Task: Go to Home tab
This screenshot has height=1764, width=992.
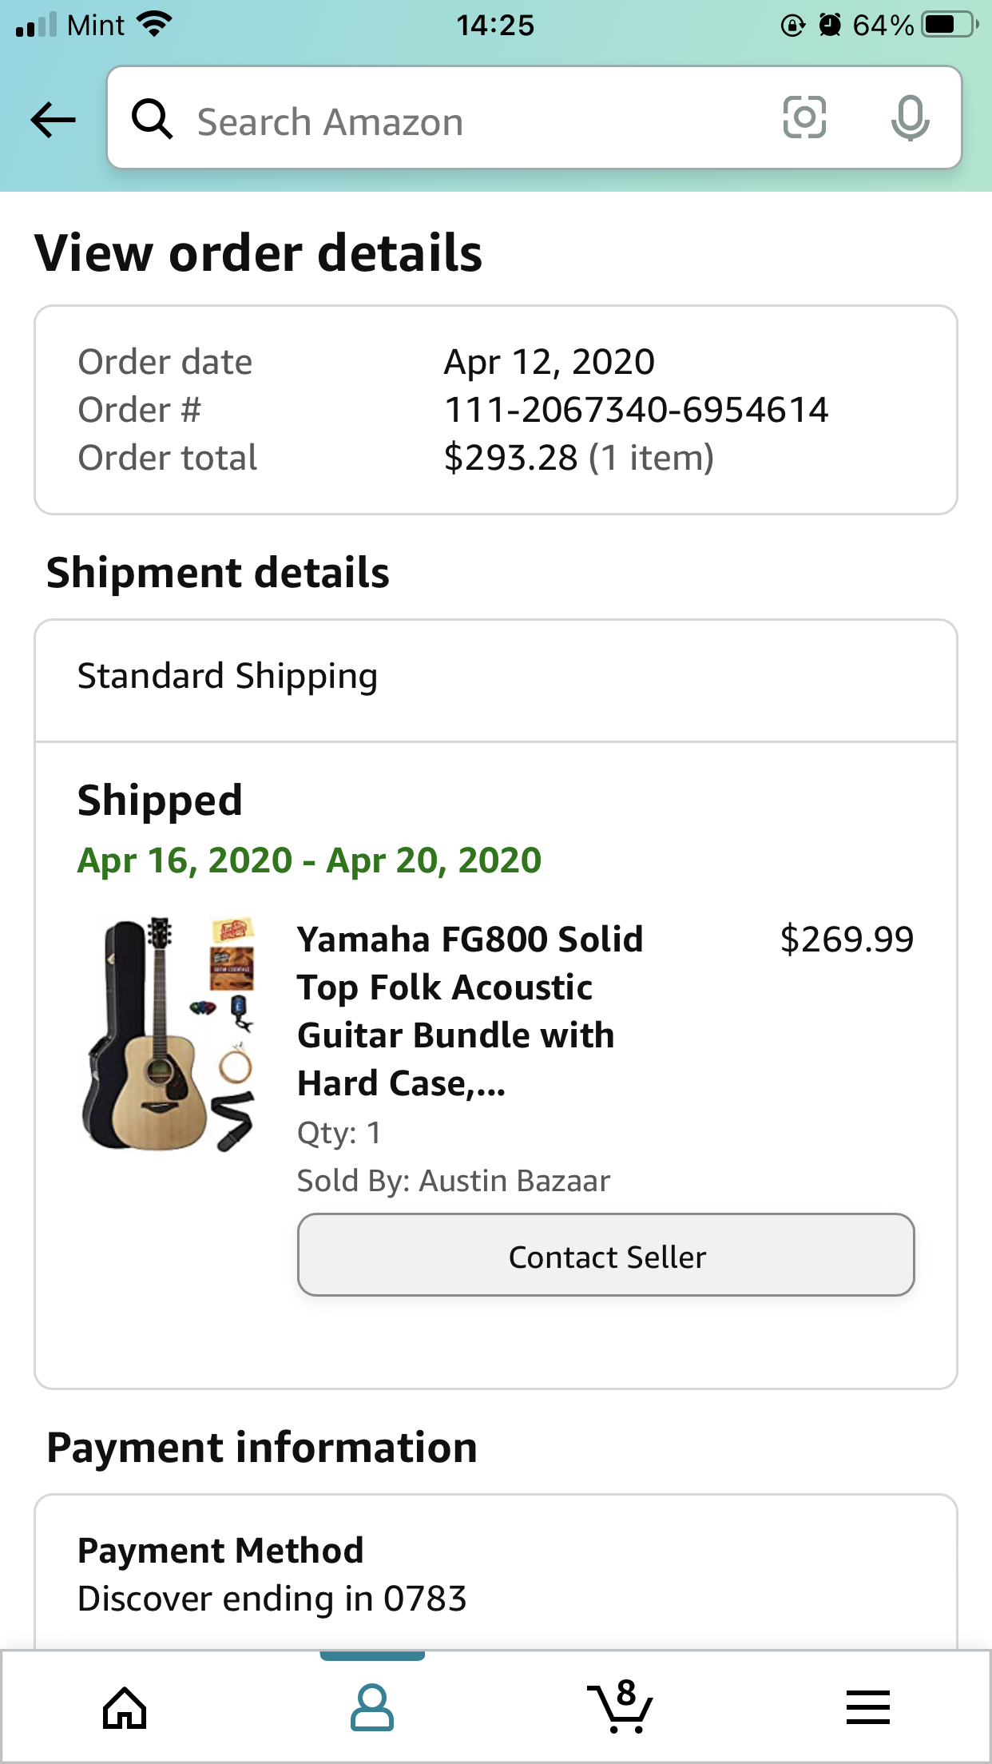Action: coord(125,1708)
